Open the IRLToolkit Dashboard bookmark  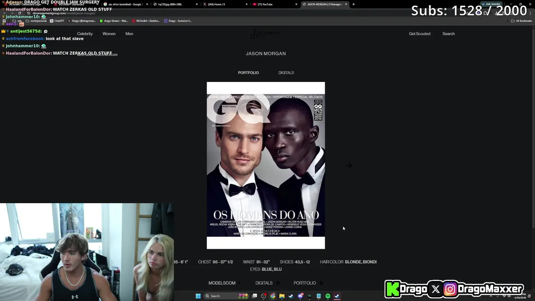pyautogui.click(x=146, y=20)
